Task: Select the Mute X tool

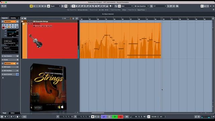Action: pyautogui.click(x=90, y=6)
